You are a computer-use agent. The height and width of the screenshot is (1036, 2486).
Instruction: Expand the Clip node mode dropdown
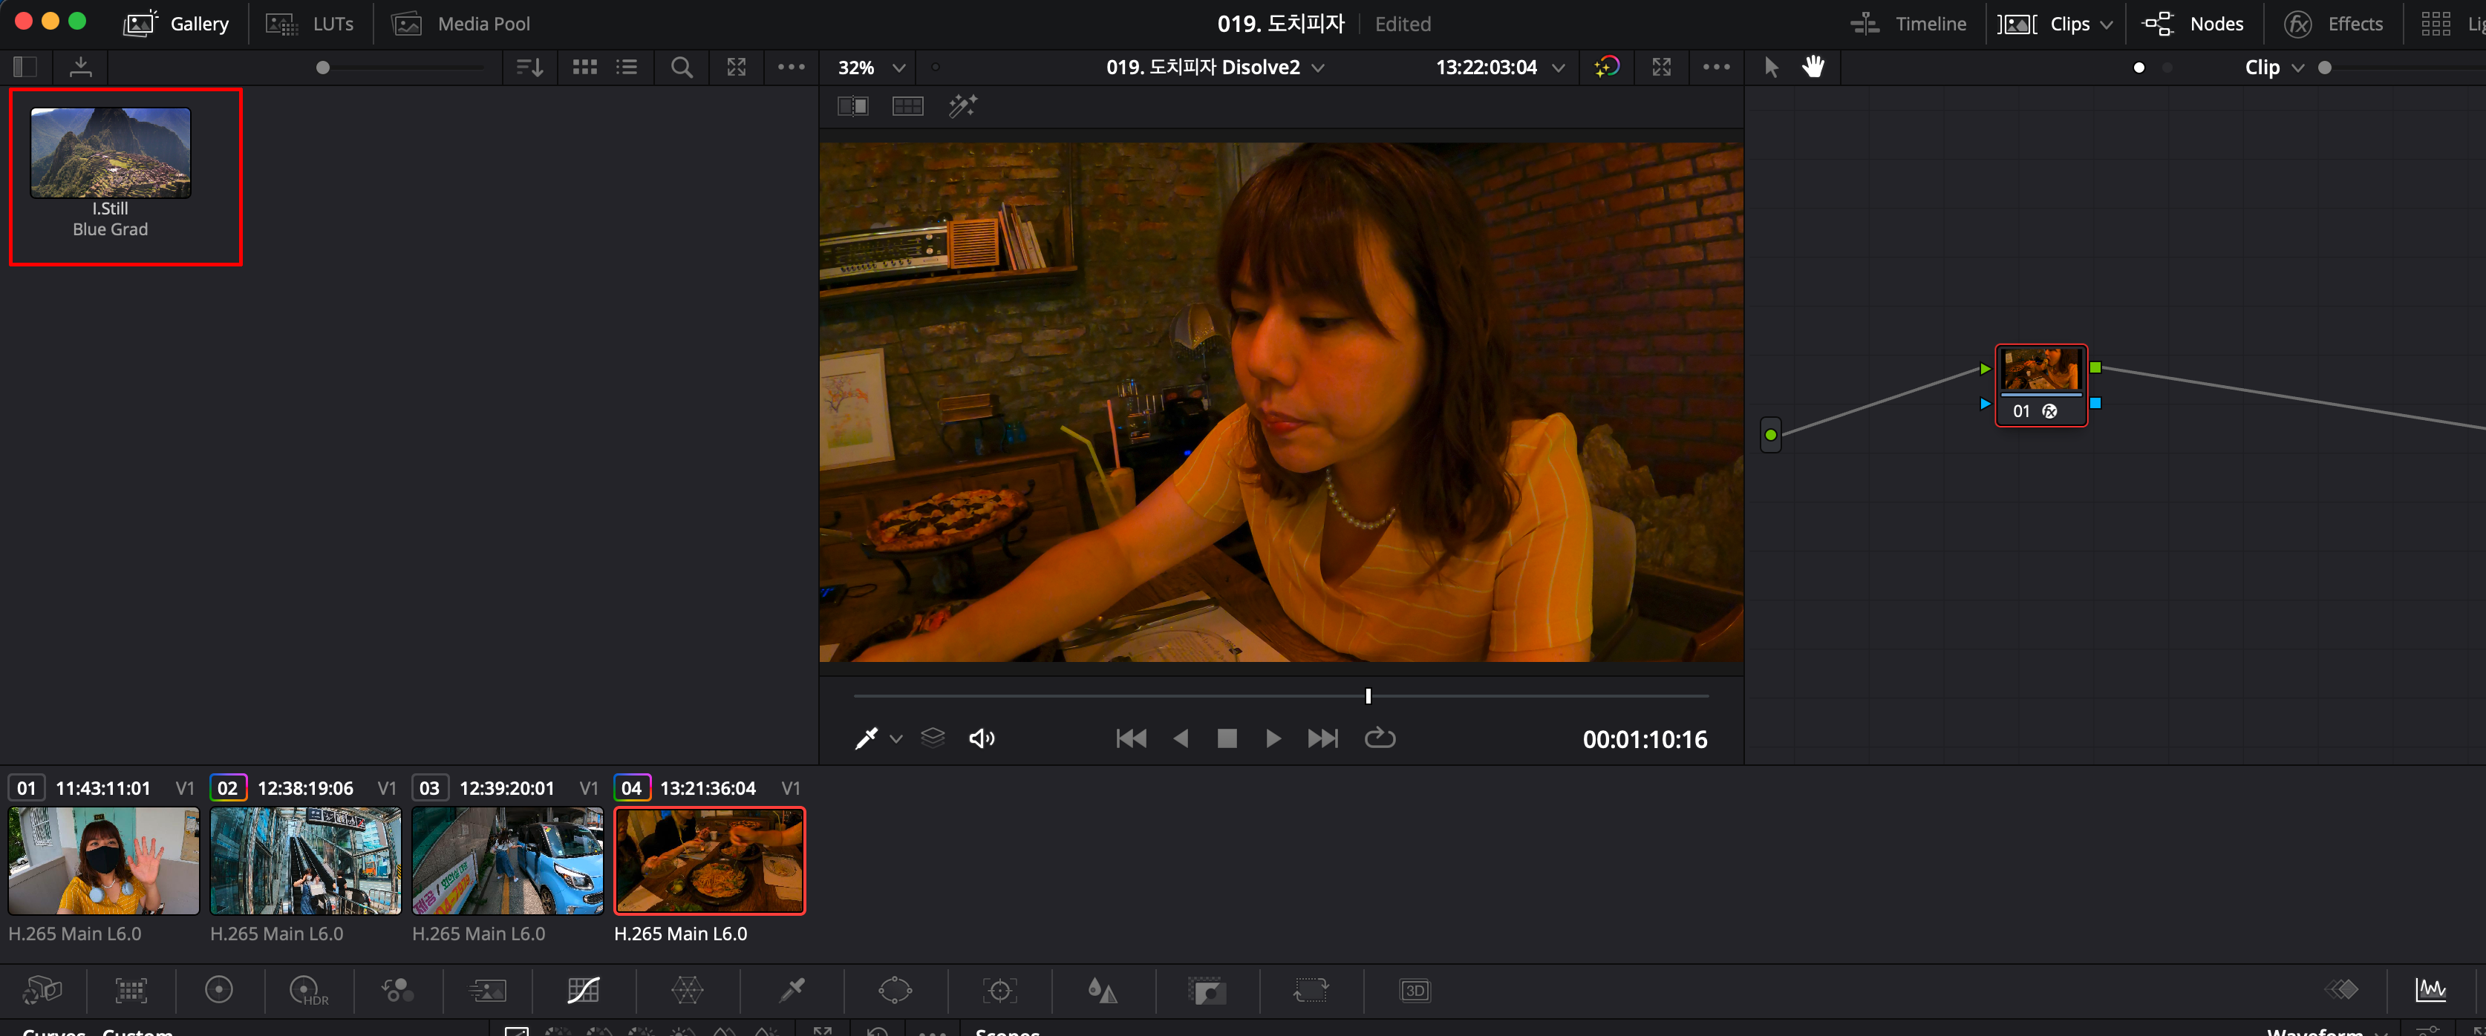tap(2297, 68)
